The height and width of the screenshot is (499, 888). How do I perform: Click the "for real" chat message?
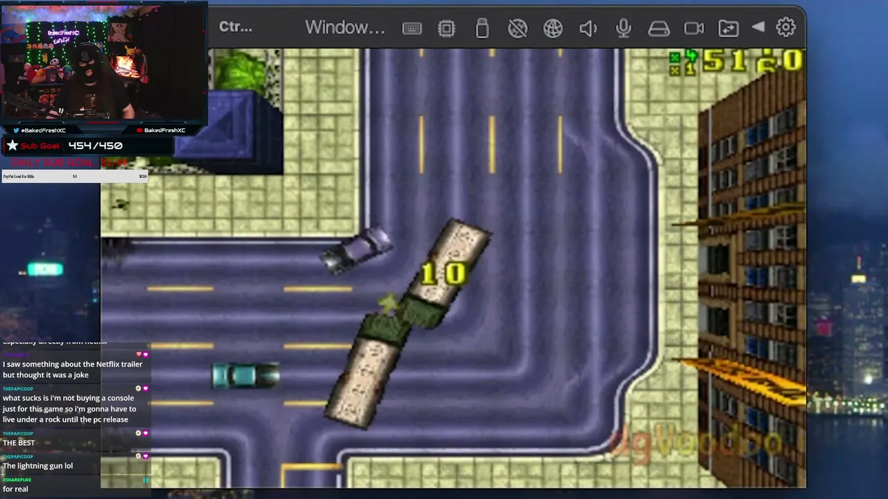tap(15, 489)
